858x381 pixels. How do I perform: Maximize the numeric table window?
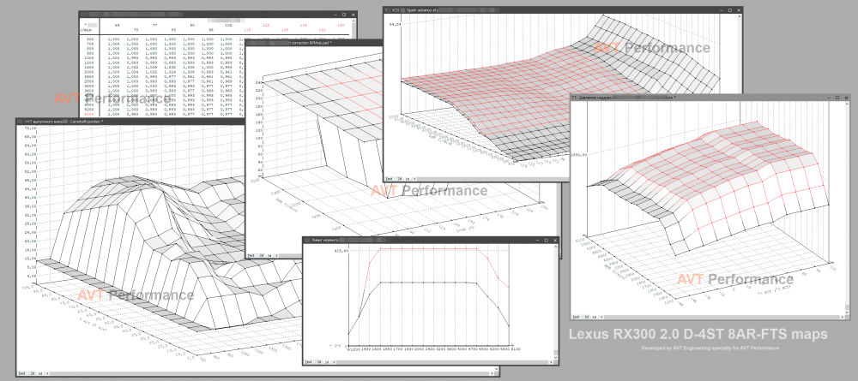[x=343, y=15]
